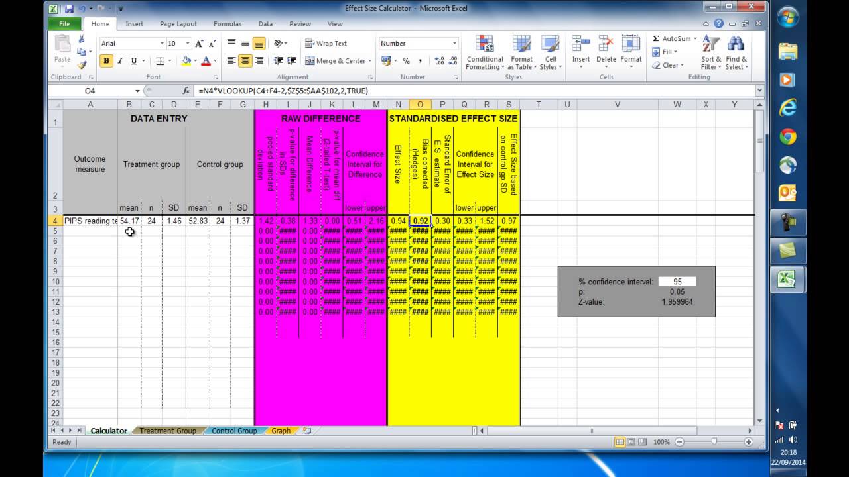849x477 pixels.
Task: Apply Middle Align to cell
Action: pyautogui.click(x=245, y=44)
